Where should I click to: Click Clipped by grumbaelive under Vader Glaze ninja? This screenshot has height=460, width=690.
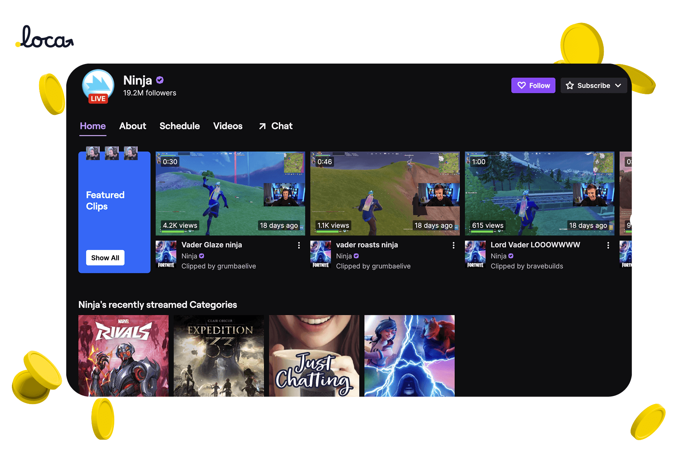pyautogui.click(x=219, y=266)
